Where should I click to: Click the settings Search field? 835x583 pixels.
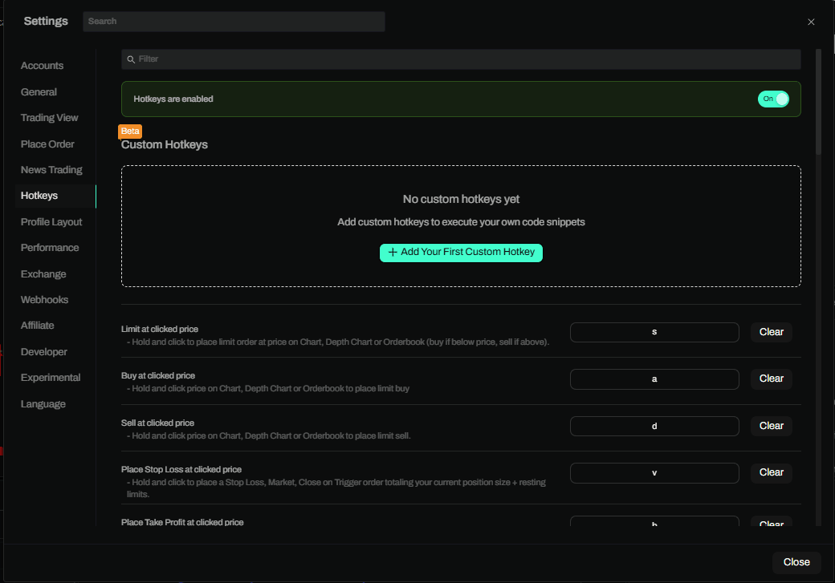(x=234, y=22)
